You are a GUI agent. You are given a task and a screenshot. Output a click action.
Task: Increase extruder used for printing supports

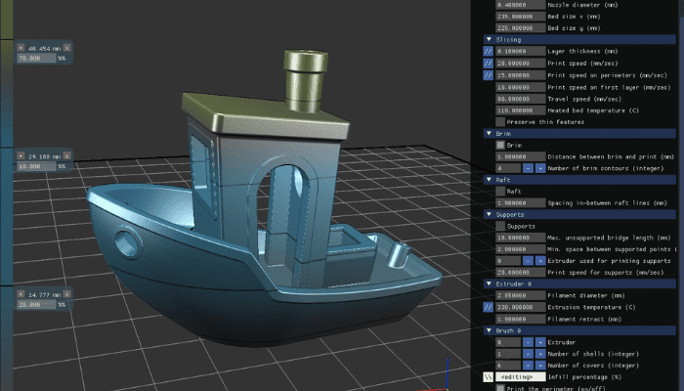540,261
